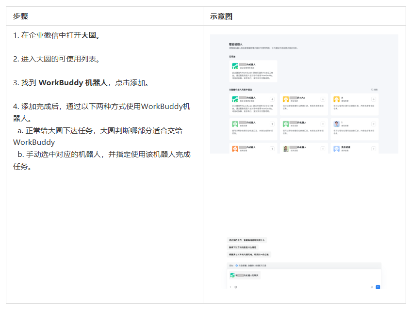The height and width of the screenshot is (310, 410).
Task: Open the already-added WorkBuddy robot card under 已添加
Action: click(253, 71)
